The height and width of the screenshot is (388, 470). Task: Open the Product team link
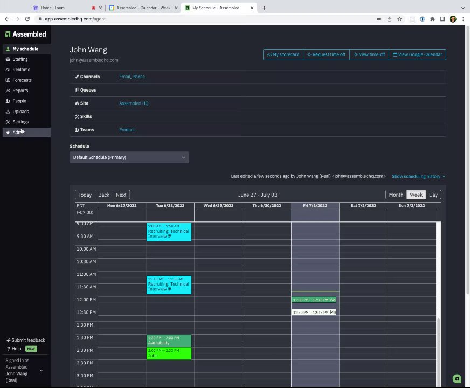(x=127, y=130)
